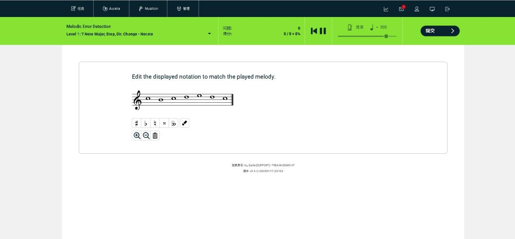
Task: Select the natural accidental tool
Action: click(x=155, y=123)
